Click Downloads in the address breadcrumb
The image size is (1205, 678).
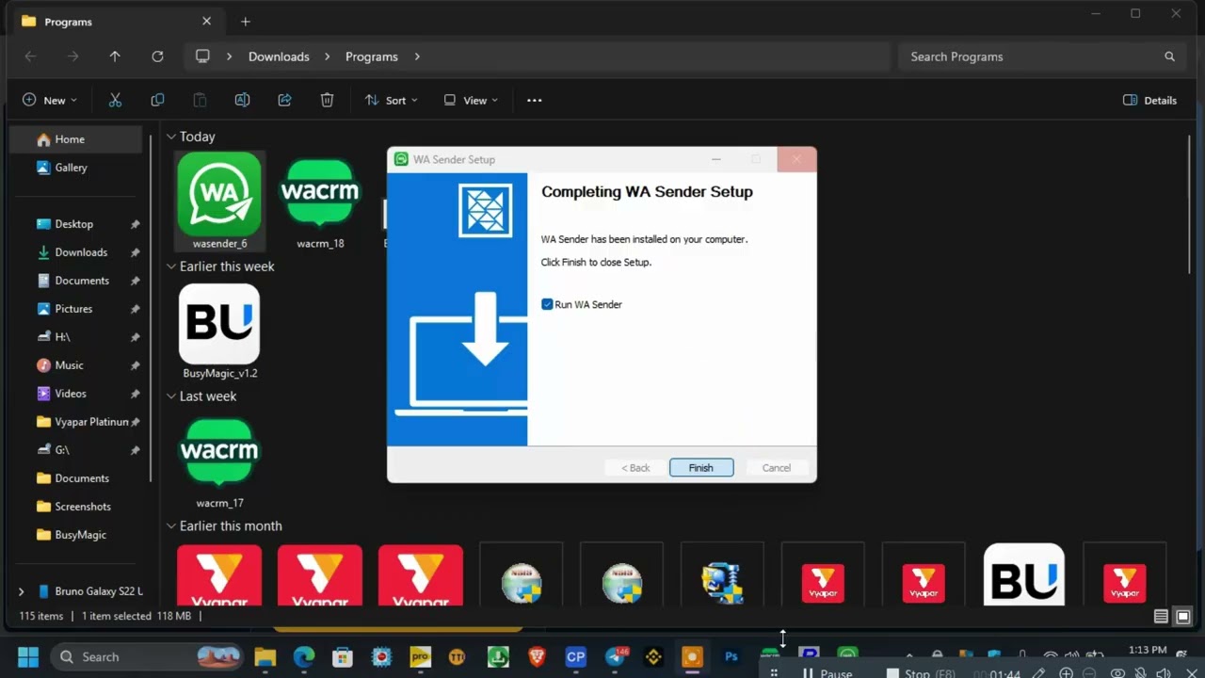(x=279, y=56)
